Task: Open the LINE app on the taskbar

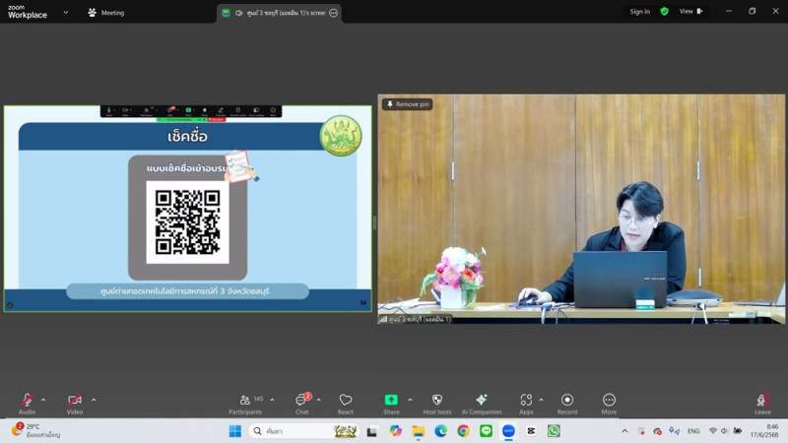Action: pyautogui.click(x=486, y=431)
